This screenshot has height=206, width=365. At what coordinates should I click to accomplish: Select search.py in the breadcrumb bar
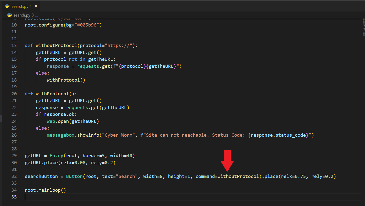point(22,15)
